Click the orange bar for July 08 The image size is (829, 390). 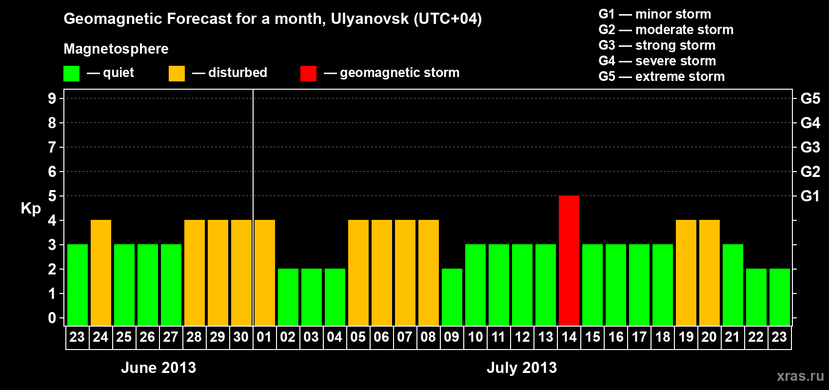tap(429, 273)
